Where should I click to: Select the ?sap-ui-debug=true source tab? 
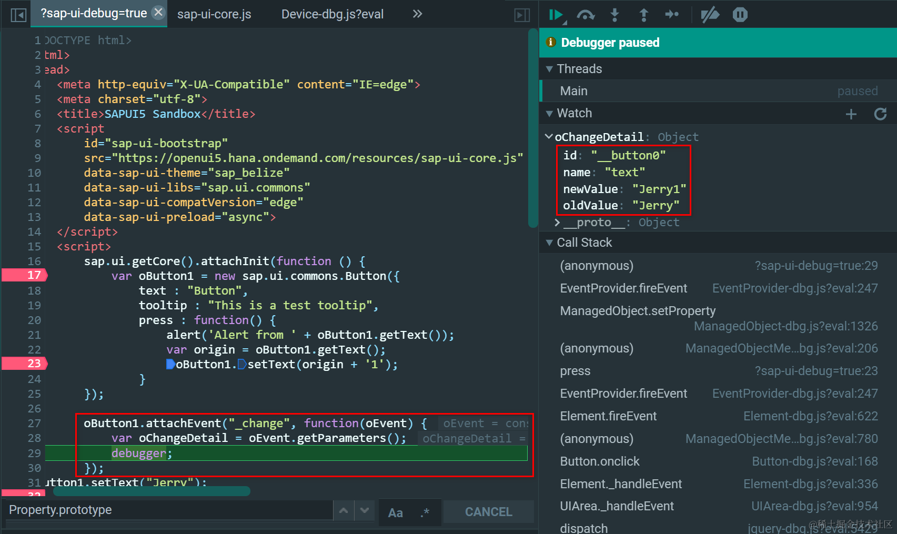coord(94,13)
